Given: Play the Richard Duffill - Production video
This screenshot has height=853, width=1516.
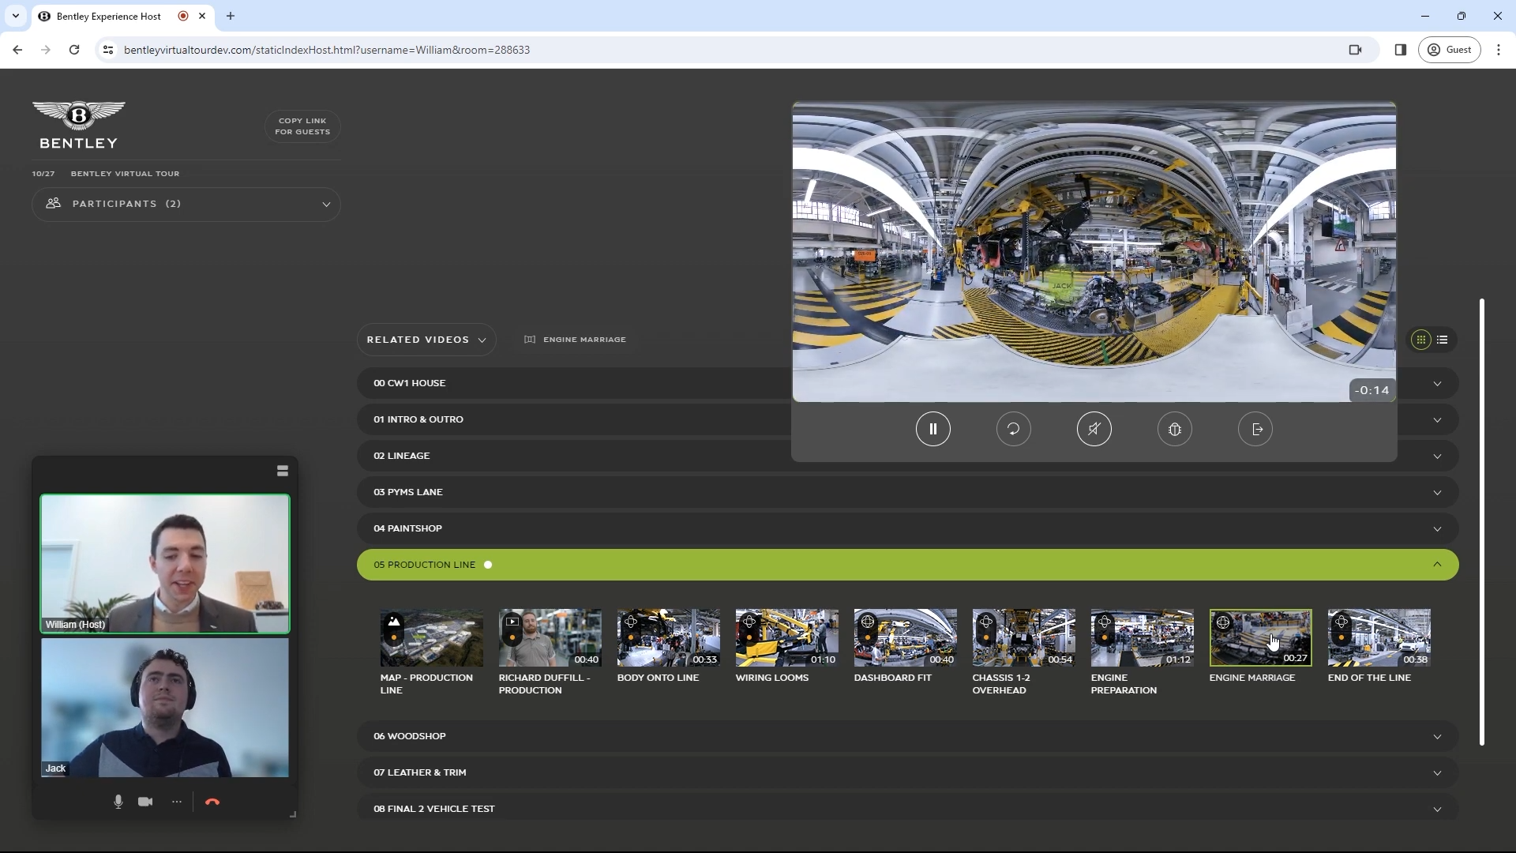Looking at the screenshot, I should point(550,637).
